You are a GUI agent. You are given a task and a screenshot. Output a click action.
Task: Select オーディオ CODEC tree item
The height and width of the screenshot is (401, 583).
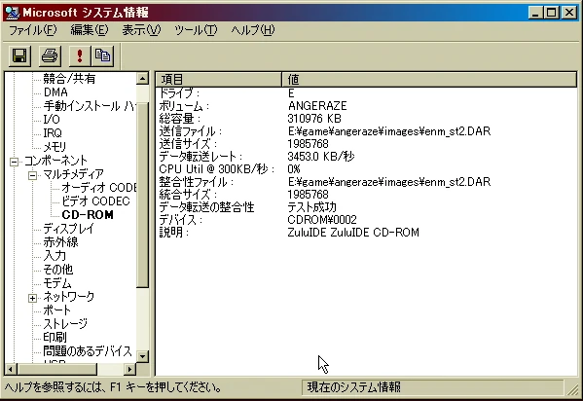(99, 188)
